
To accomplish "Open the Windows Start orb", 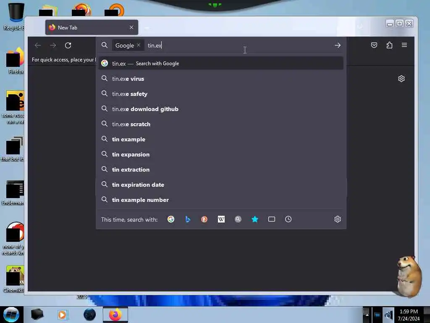I will coord(11,315).
